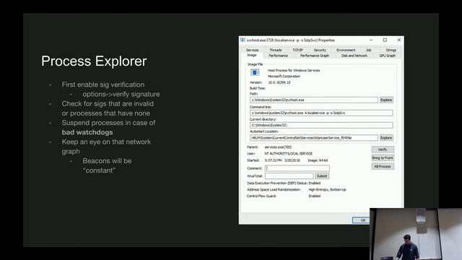Image resolution: width=462 pixels, height=260 pixels.
Task: Click the Verify button
Action: click(x=383, y=149)
